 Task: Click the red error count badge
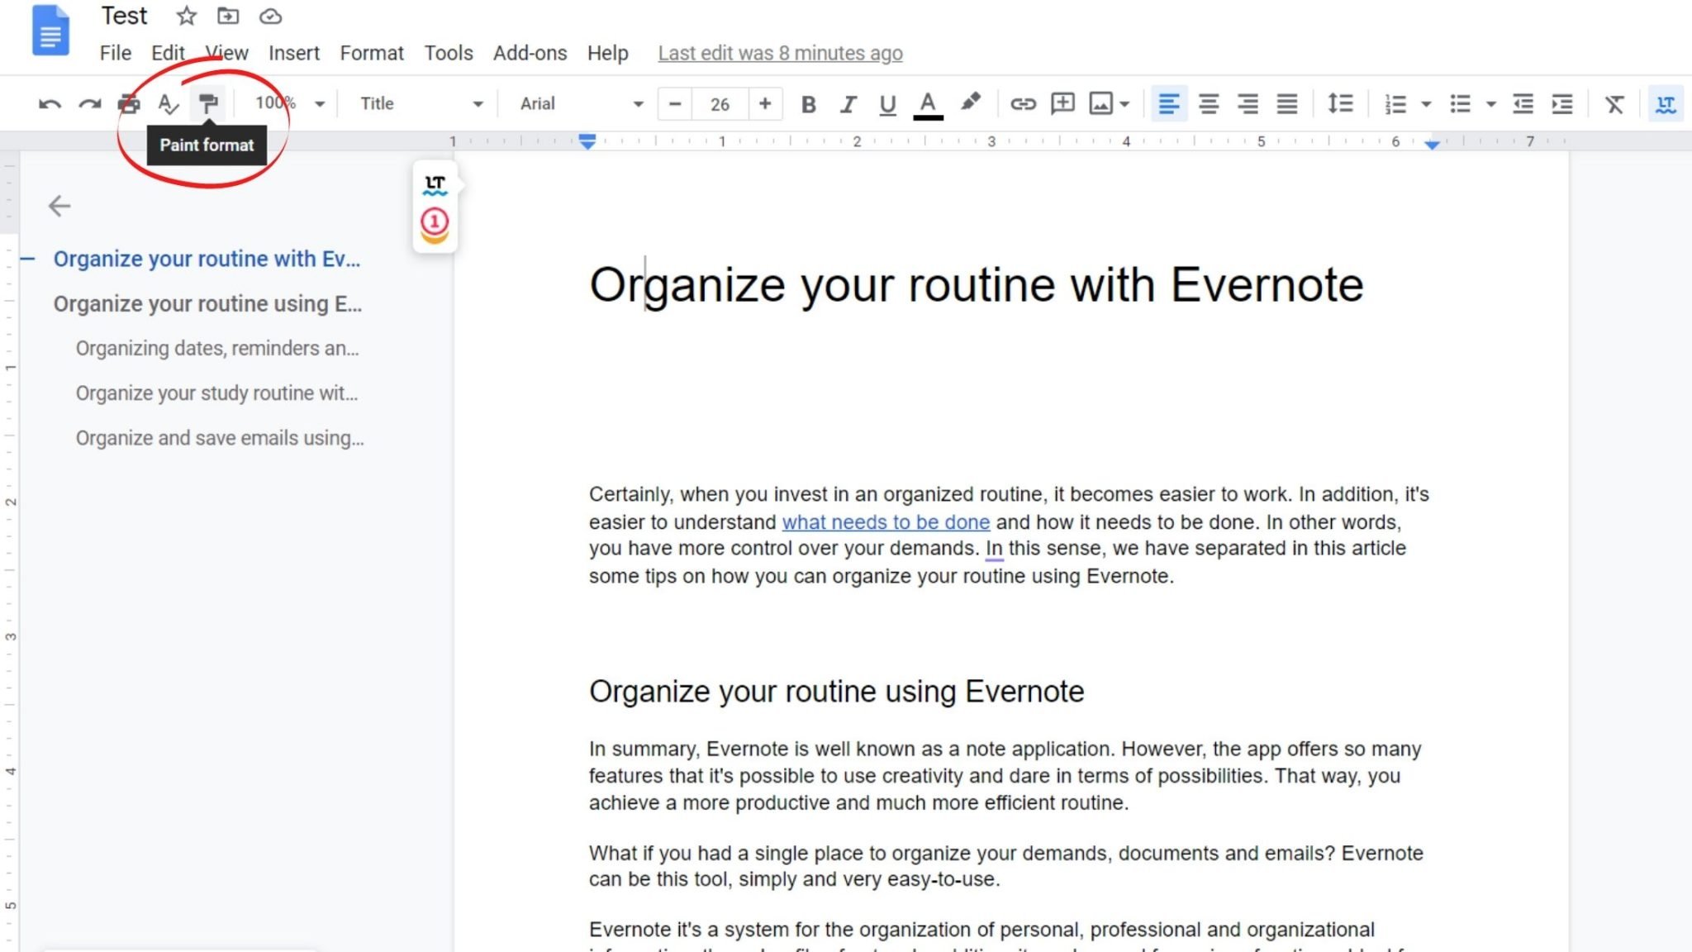click(x=435, y=222)
